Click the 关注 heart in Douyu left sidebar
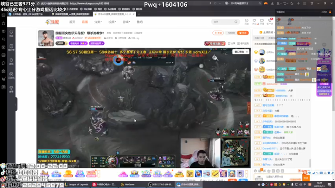Image resolution: width=335 pixels, height=188 pixels. (x=11, y=33)
